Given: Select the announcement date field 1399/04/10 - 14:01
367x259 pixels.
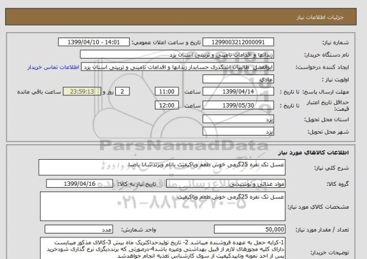Looking at the screenshot, I should tap(94, 42).
